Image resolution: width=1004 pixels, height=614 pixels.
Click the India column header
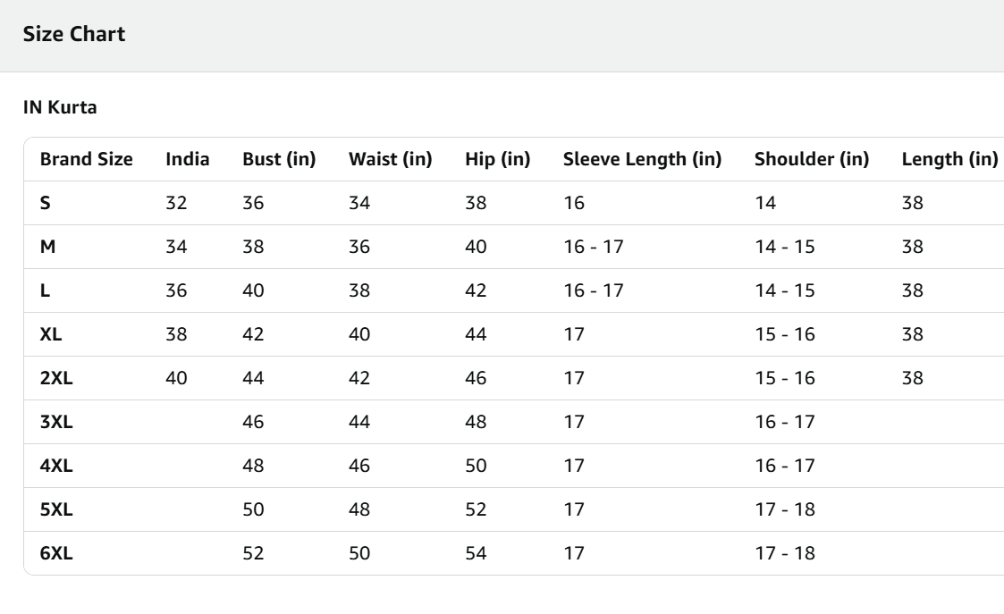pos(188,160)
